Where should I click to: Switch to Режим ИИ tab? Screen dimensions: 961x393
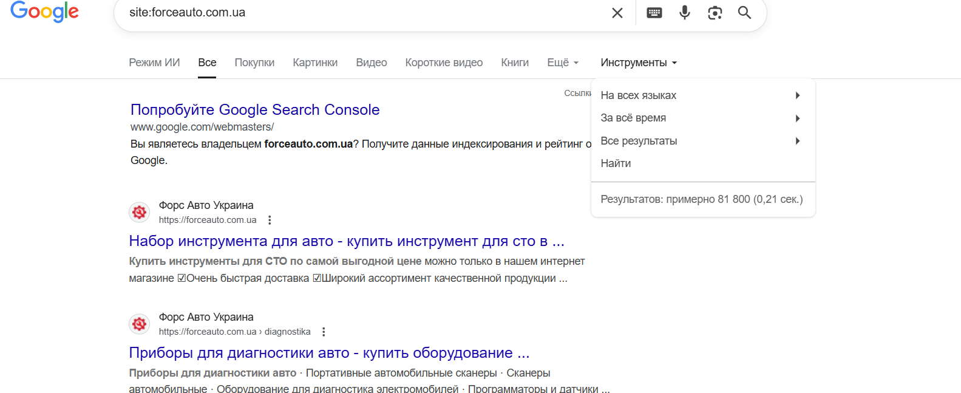pos(154,63)
